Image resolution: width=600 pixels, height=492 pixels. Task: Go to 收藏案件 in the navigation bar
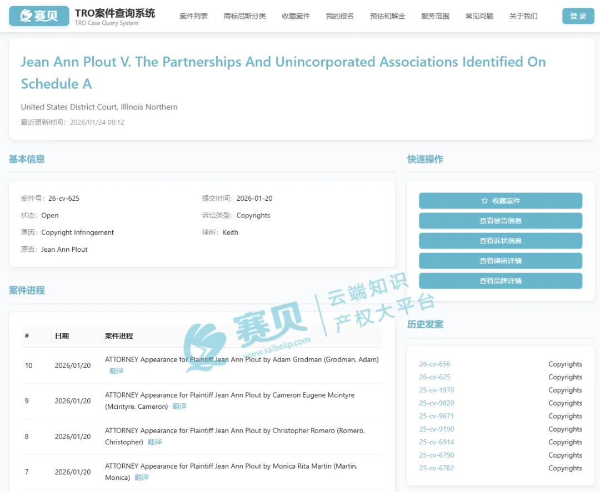[296, 16]
